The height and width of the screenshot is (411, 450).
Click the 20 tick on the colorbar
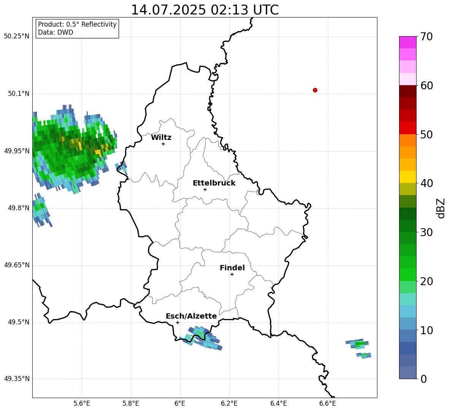426,281
